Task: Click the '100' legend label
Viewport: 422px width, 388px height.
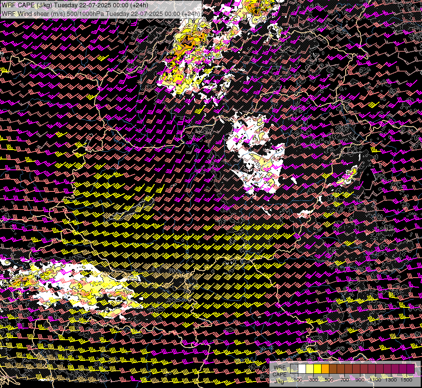Action: click(298, 380)
